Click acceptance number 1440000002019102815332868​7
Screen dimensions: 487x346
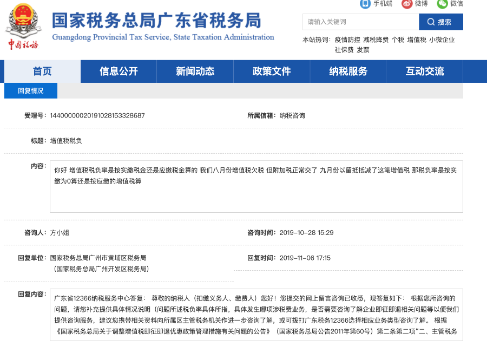coord(97,116)
